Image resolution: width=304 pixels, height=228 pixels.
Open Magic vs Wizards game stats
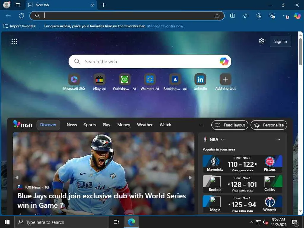242,204
